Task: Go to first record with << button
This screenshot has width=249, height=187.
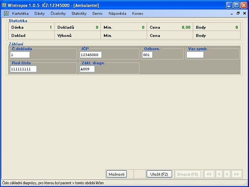Action: coord(209,174)
